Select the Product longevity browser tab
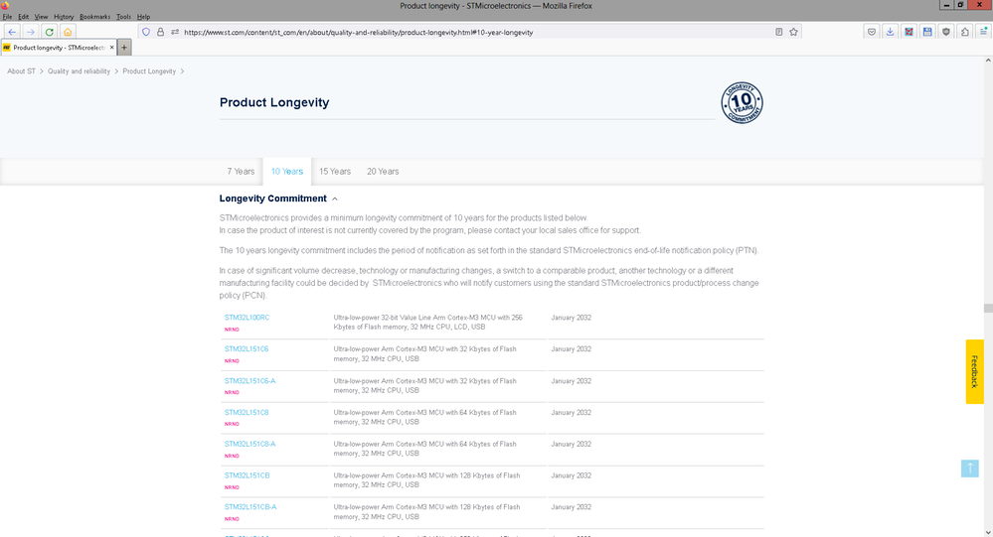 (x=59, y=48)
